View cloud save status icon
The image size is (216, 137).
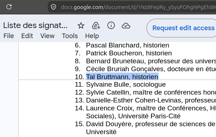pyautogui.click(x=126, y=26)
